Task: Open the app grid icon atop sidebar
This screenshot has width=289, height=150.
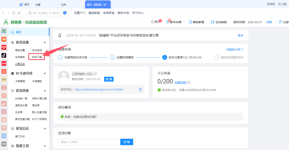Action: tap(4, 31)
